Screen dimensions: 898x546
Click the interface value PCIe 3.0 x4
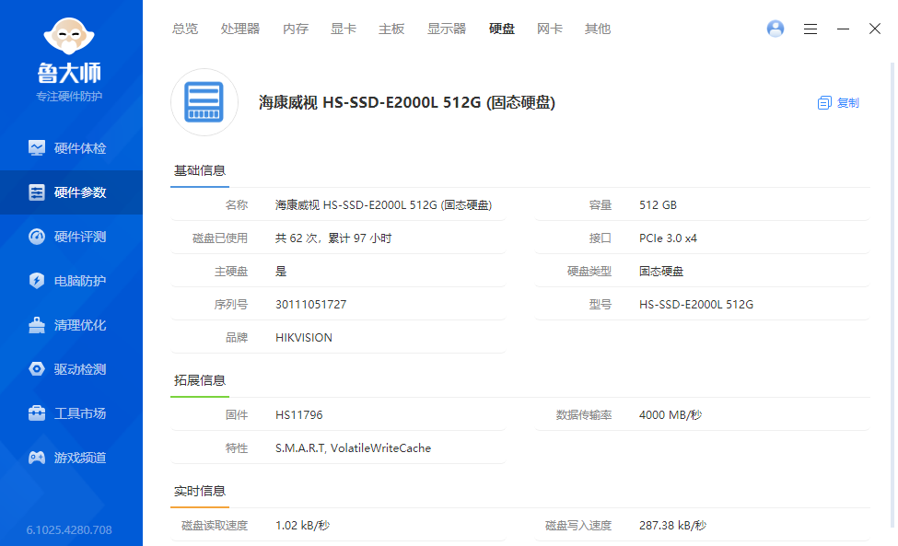coord(669,238)
